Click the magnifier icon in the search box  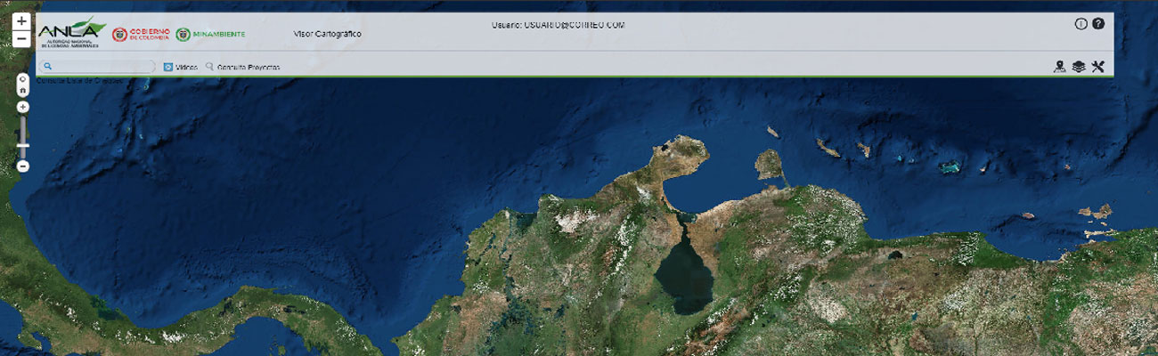point(48,67)
